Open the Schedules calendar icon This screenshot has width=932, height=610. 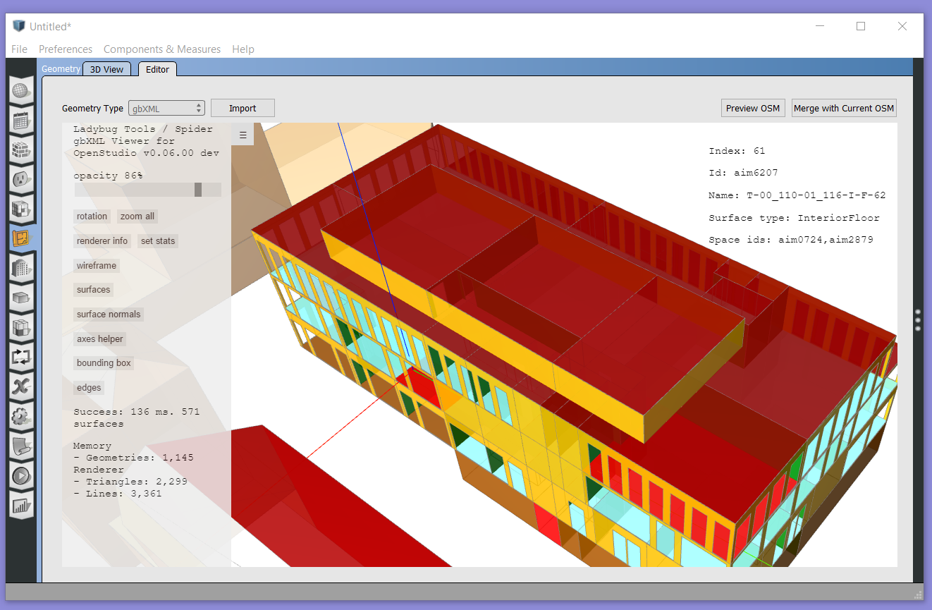[x=21, y=121]
